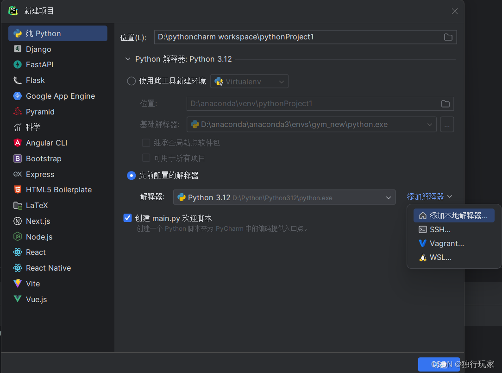502x373 pixels.
Task: Click the blue 创建 button
Action: [x=439, y=364]
